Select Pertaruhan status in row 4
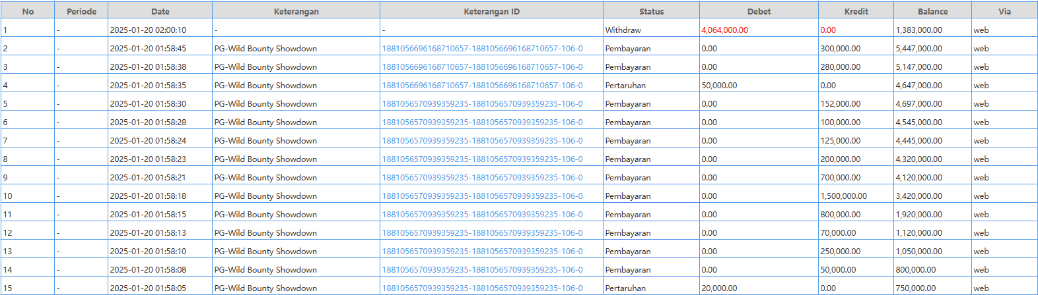Screen dimensions: 1038x295 coord(626,86)
